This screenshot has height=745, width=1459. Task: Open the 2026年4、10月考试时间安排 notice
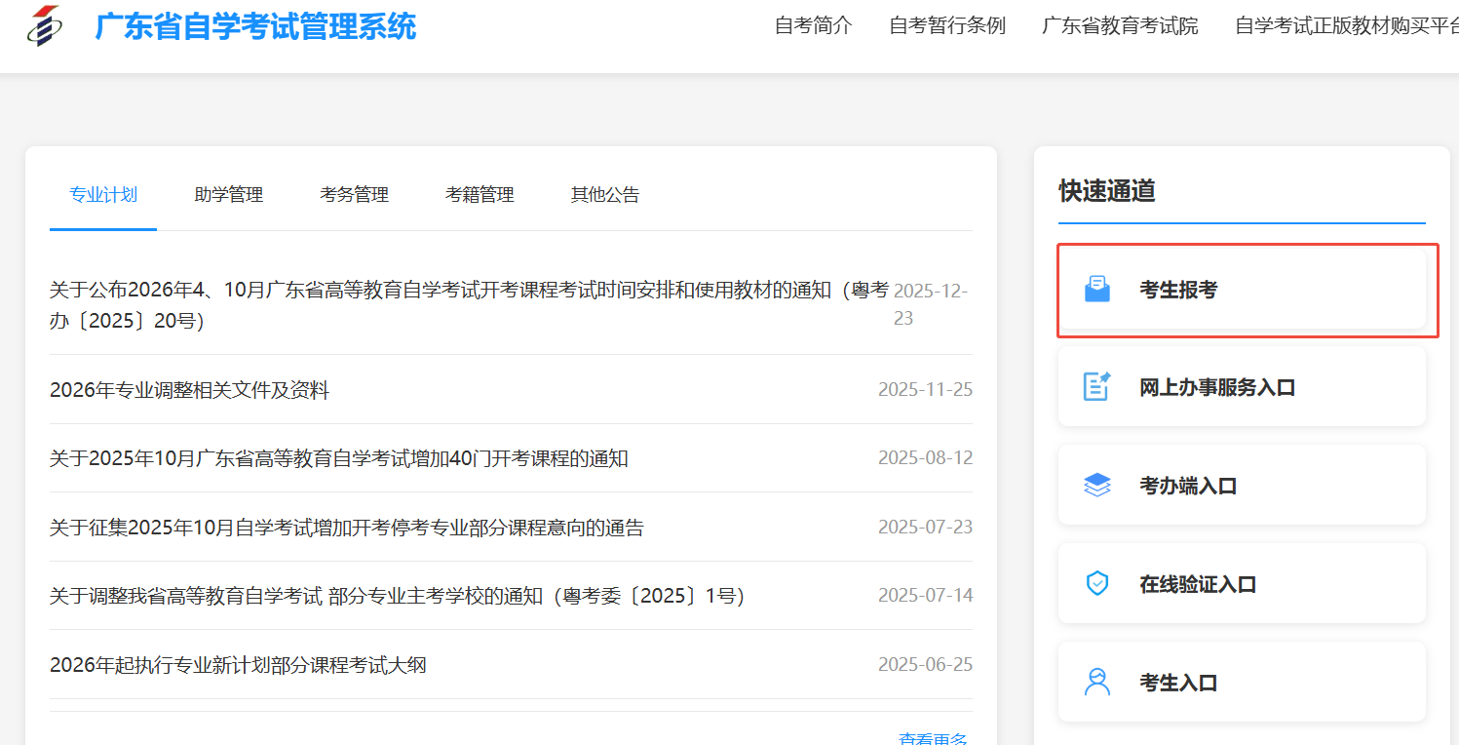pyautogui.click(x=470, y=305)
